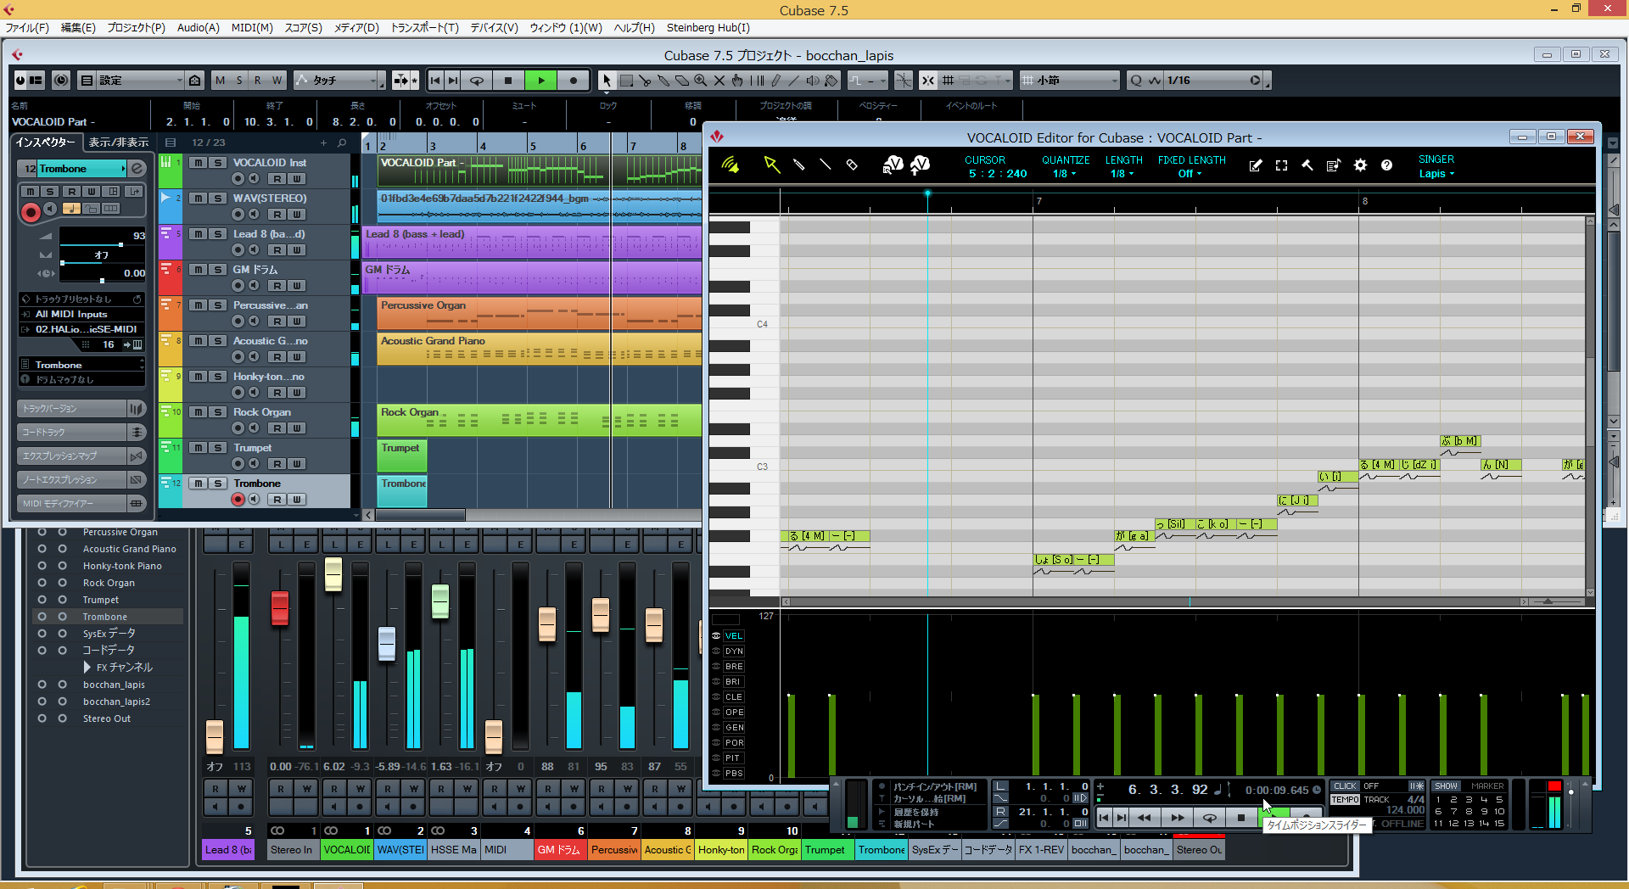This screenshot has height=889, width=1629.
Task: Open the MIDI モディファイアー inspector section
Action: pyautogui.click(x=81, y=504)
